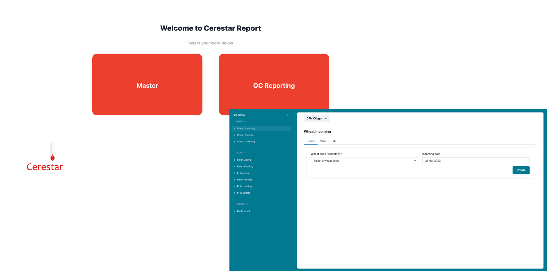Switch to the Create tab
Screen dimensions: 554x279
click(310, 141)
